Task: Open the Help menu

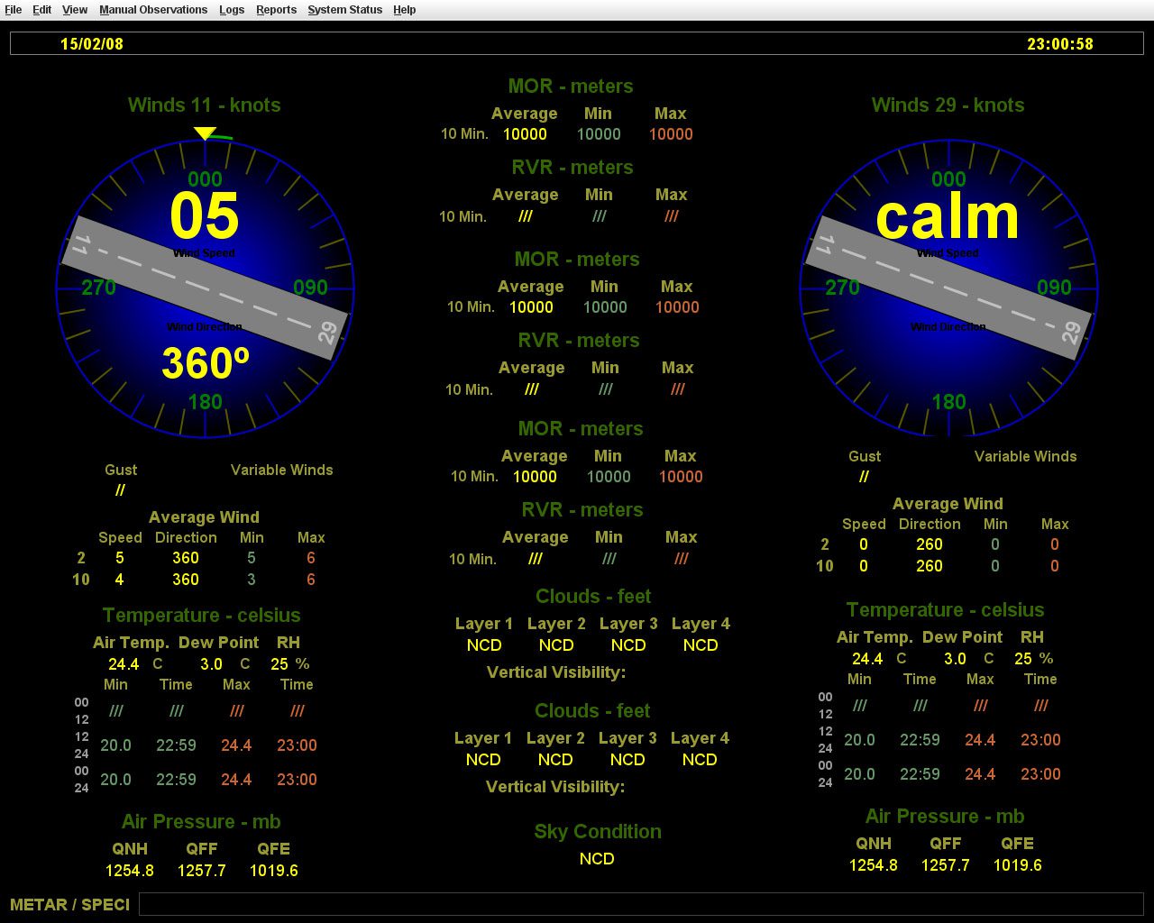Action: coord(404,10)
